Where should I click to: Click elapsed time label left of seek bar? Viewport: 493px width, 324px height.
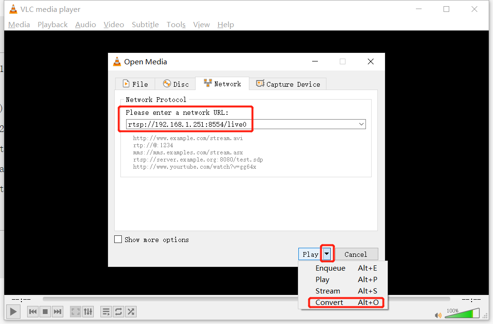coord(21,299)
